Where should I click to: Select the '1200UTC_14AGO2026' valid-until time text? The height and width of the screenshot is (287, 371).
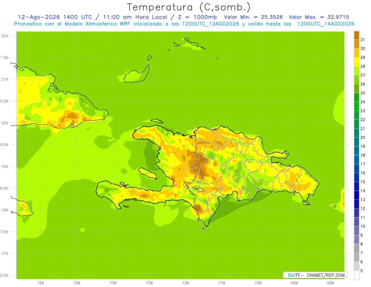coord(326,24)
